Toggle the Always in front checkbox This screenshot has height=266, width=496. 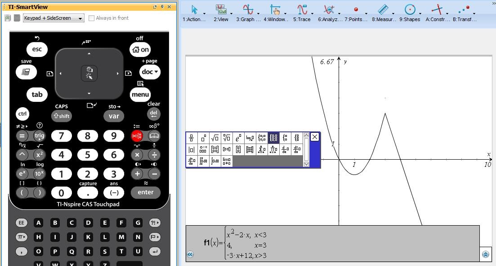(91, 18)
